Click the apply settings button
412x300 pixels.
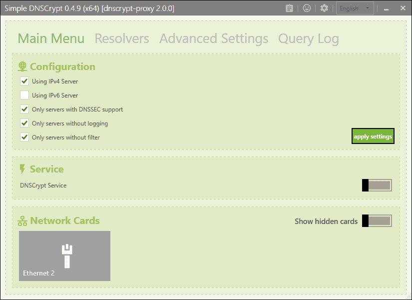tap(373, 135)
